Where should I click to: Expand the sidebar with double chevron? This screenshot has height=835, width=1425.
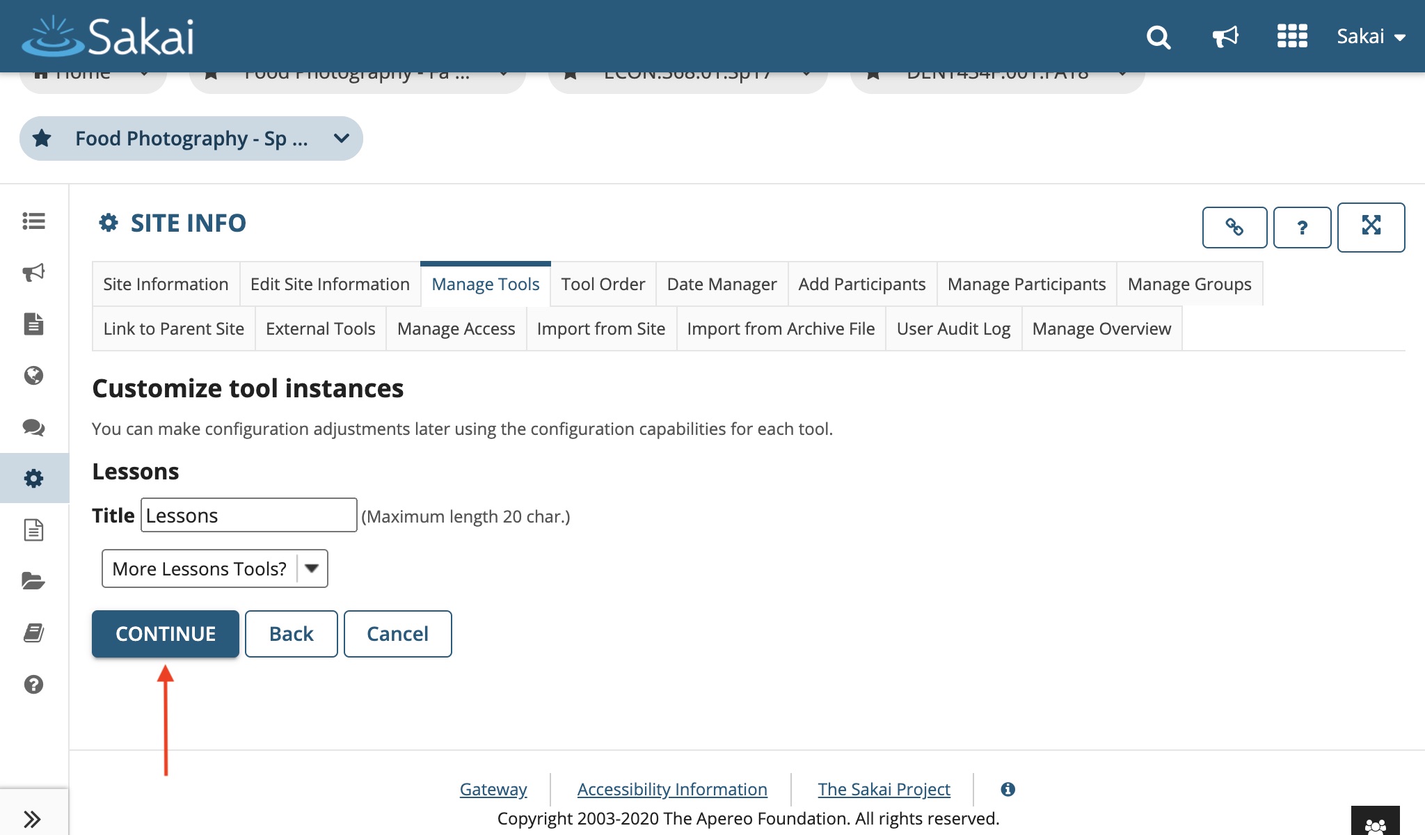pos(32,818)
